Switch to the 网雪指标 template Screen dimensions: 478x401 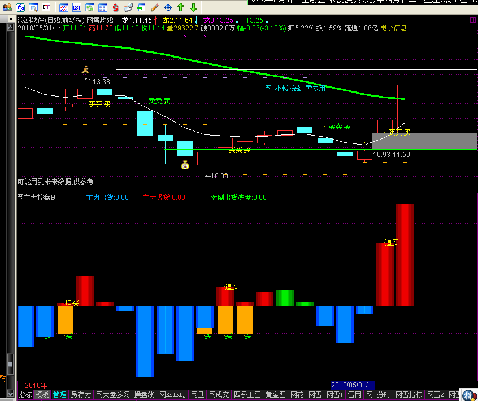409,395
